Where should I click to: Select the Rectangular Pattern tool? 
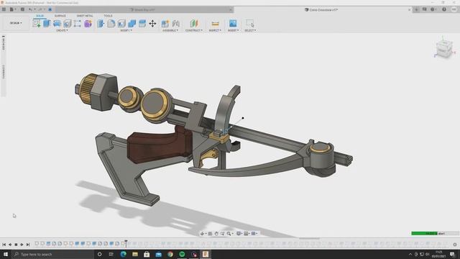[78, 24]
